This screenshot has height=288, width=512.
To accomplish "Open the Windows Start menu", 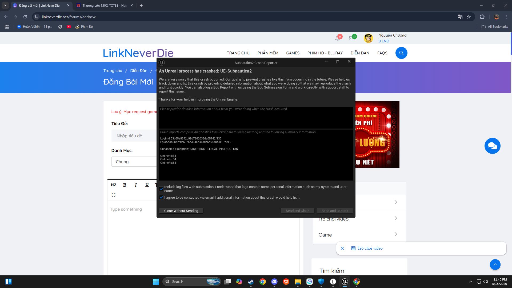I will 156,282.
